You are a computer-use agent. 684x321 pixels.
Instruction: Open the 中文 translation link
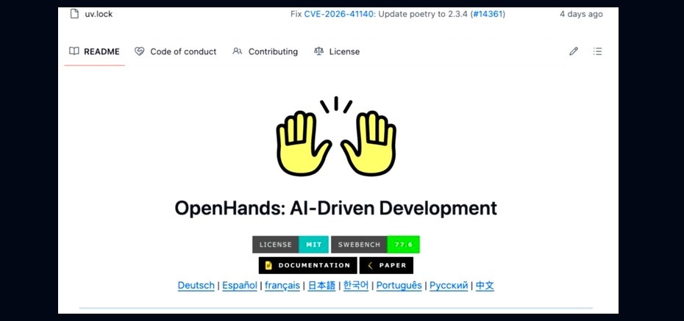tap(485, 286)
